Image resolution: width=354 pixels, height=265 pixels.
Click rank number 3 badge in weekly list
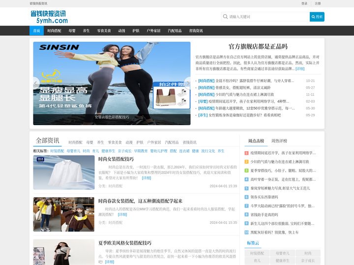coord(246,171)
